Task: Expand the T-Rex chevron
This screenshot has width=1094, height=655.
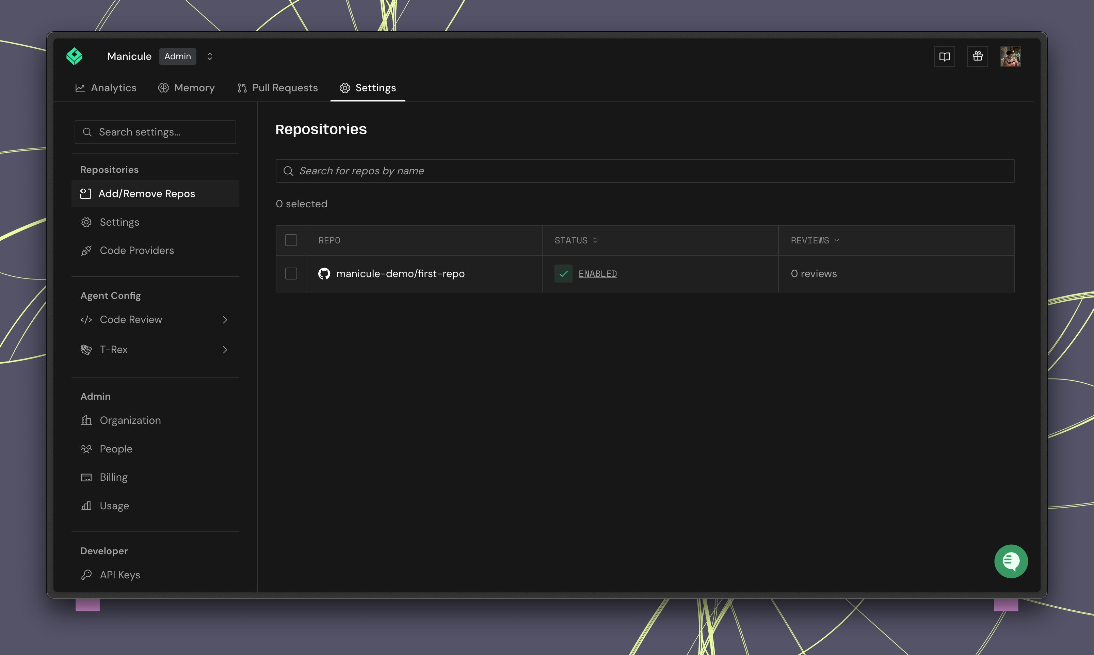Action: point(225,350)
